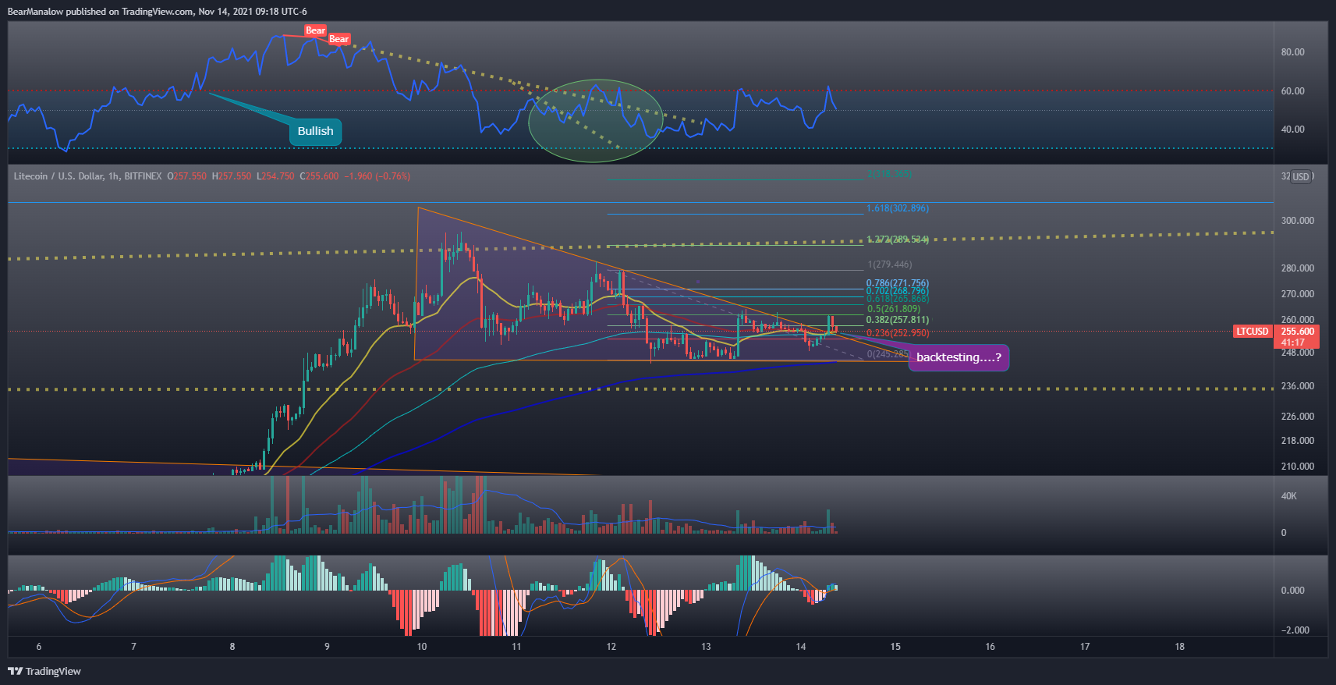The width and height of the screenshot is (1336, 685).
Task: Select Fibonacci level 1.272(289.584)
Action: pos(897,240)
